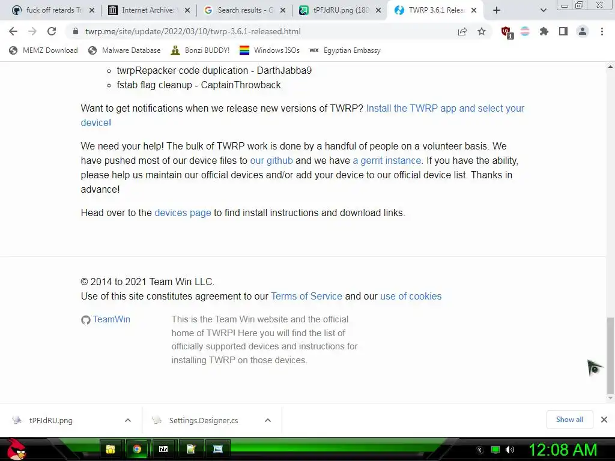This screenshot has height=461, width=615.
Task: Open the profile avatar menu
Action: point(583,31)
